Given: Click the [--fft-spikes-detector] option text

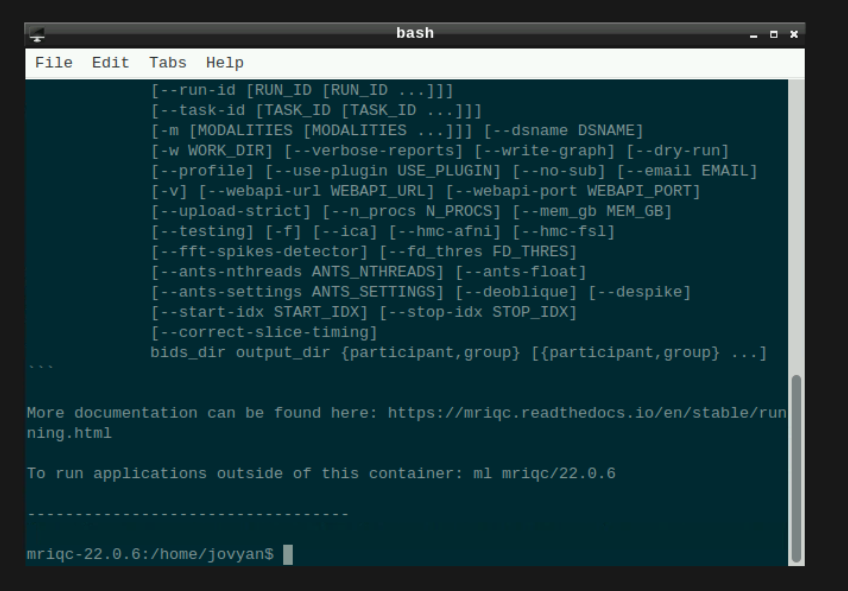Looking at the screenshot, I should click(x=259, y=251).
